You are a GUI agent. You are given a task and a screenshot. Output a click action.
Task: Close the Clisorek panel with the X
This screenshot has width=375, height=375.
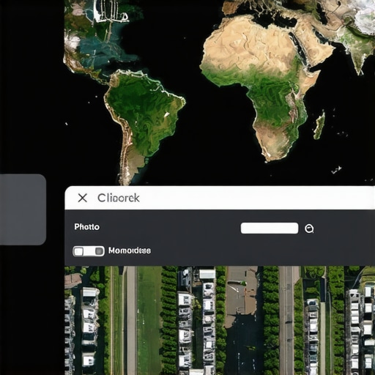click(83, 198)
